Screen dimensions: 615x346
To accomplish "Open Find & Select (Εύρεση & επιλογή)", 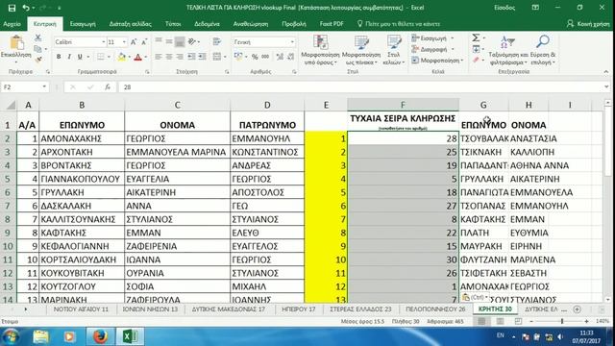I will [x=543, y=50].
